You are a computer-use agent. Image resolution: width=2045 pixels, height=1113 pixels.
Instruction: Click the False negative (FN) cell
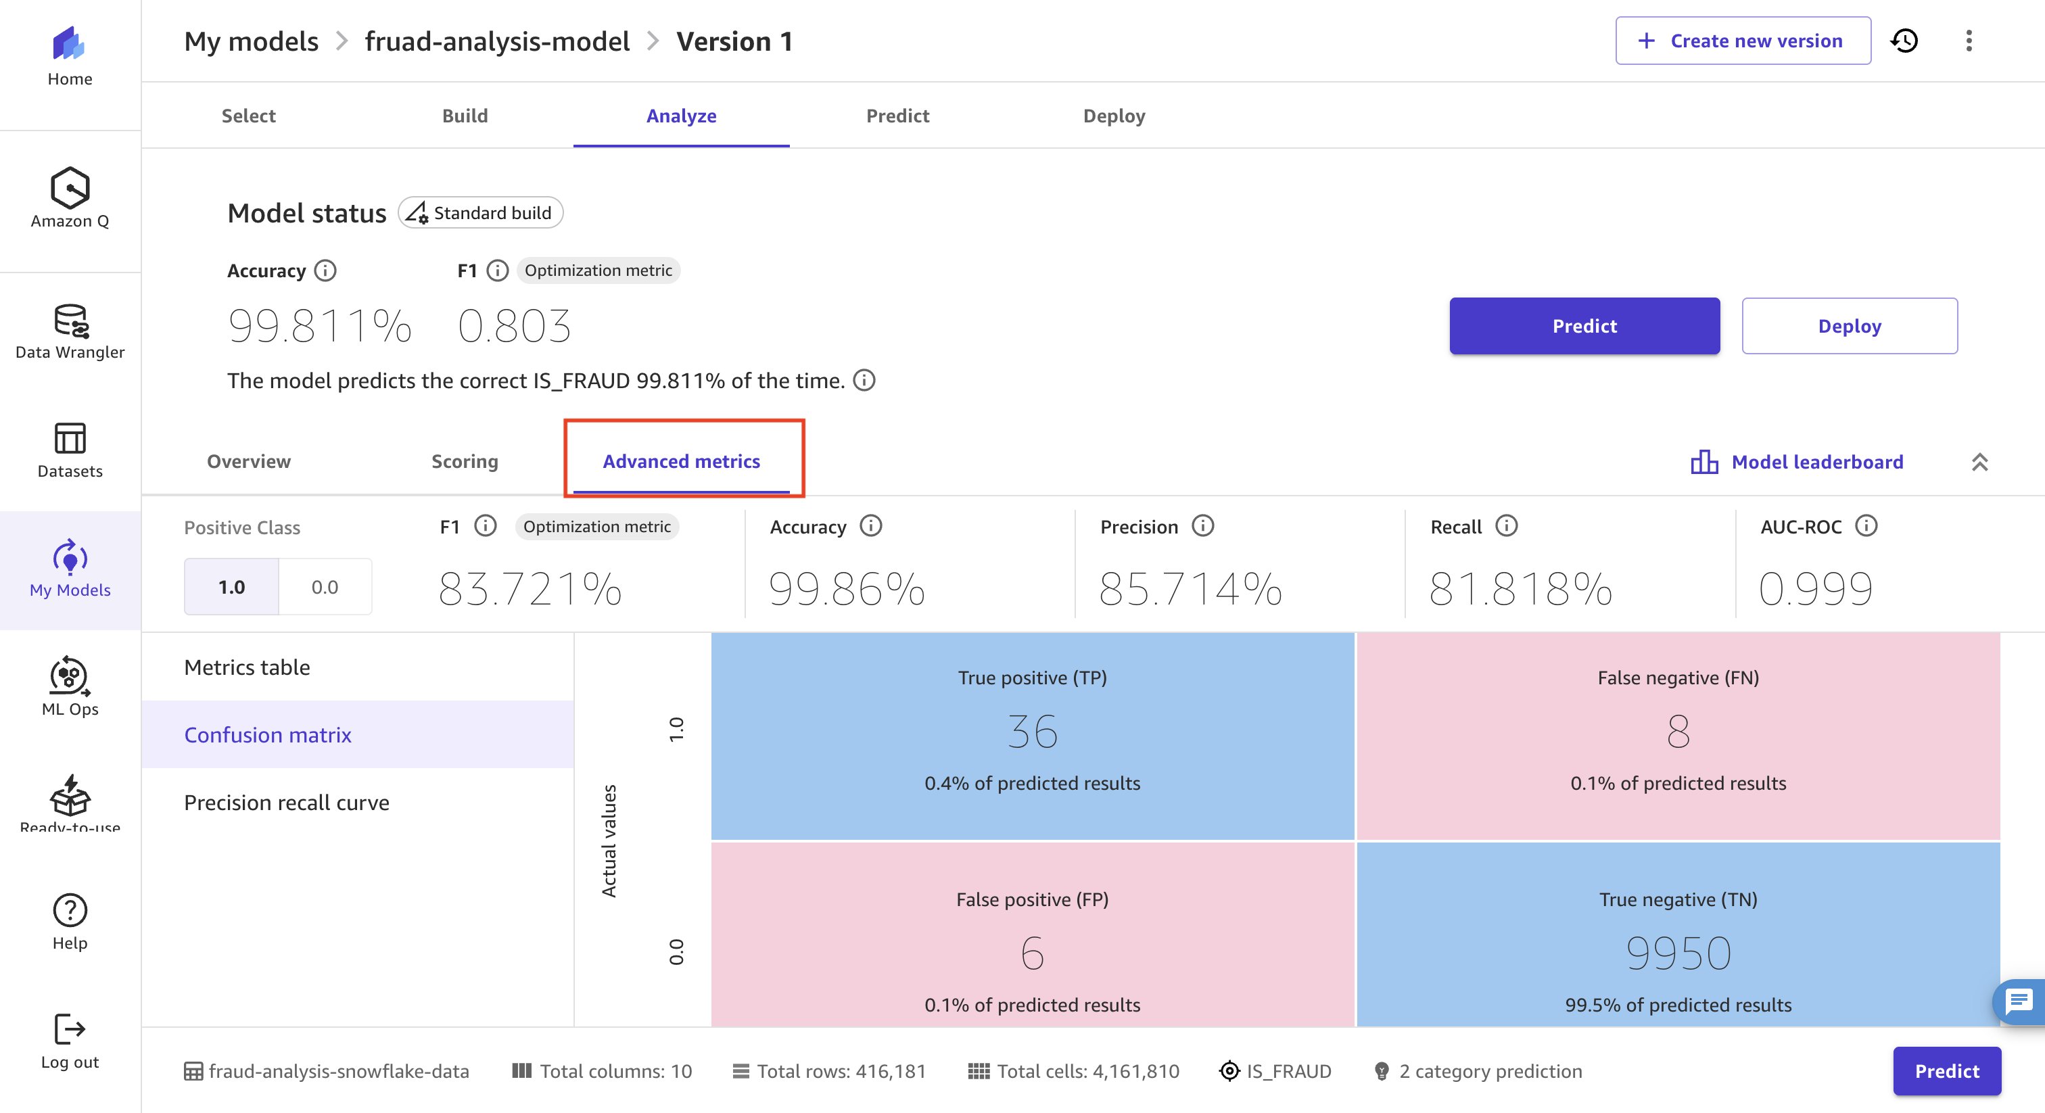(x=1678, y=736)
